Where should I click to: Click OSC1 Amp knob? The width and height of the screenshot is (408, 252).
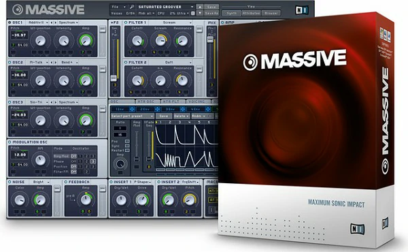coord(86,40)
